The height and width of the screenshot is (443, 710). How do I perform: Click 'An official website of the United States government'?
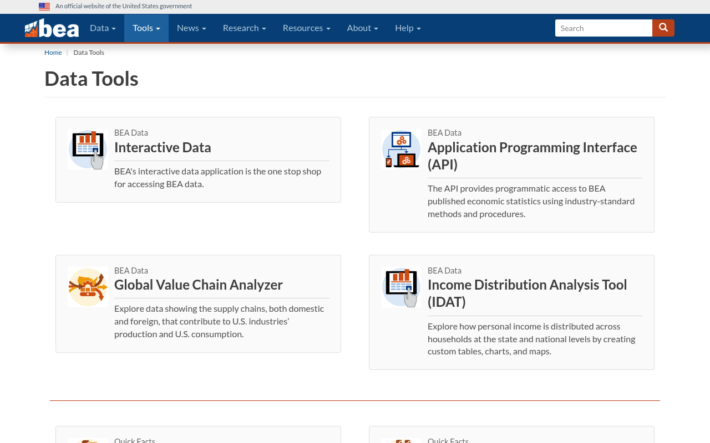click(x=124, y=6)
